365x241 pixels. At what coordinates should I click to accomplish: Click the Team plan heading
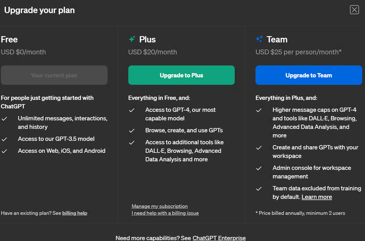277,39
